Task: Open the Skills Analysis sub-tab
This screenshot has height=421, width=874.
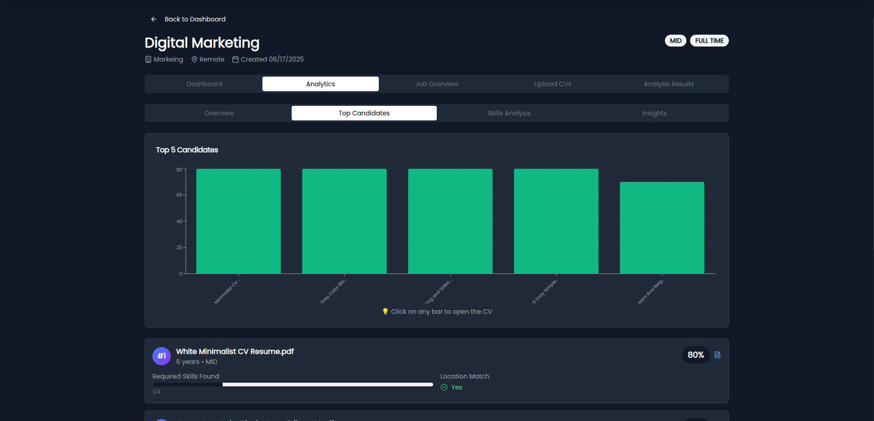Action: pyautogui.click(x=509, y=113)
